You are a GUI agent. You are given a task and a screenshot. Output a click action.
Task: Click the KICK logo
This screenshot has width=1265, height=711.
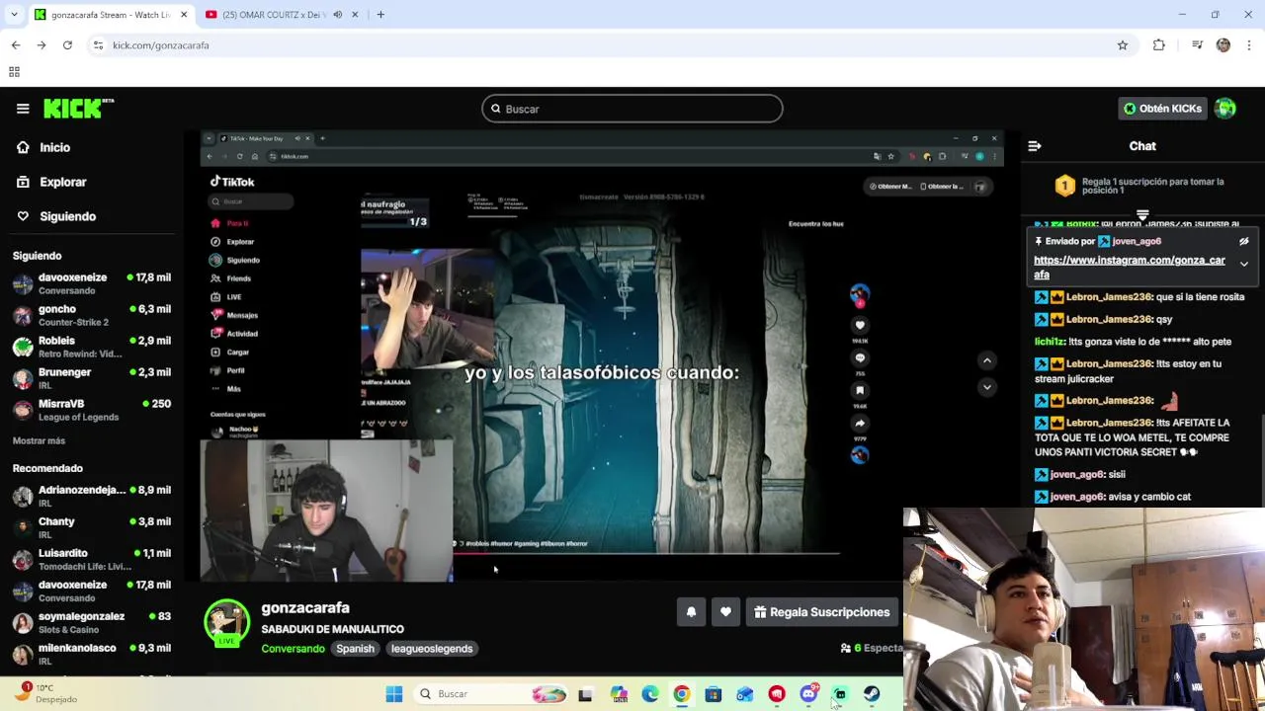(x=78, y=109)
